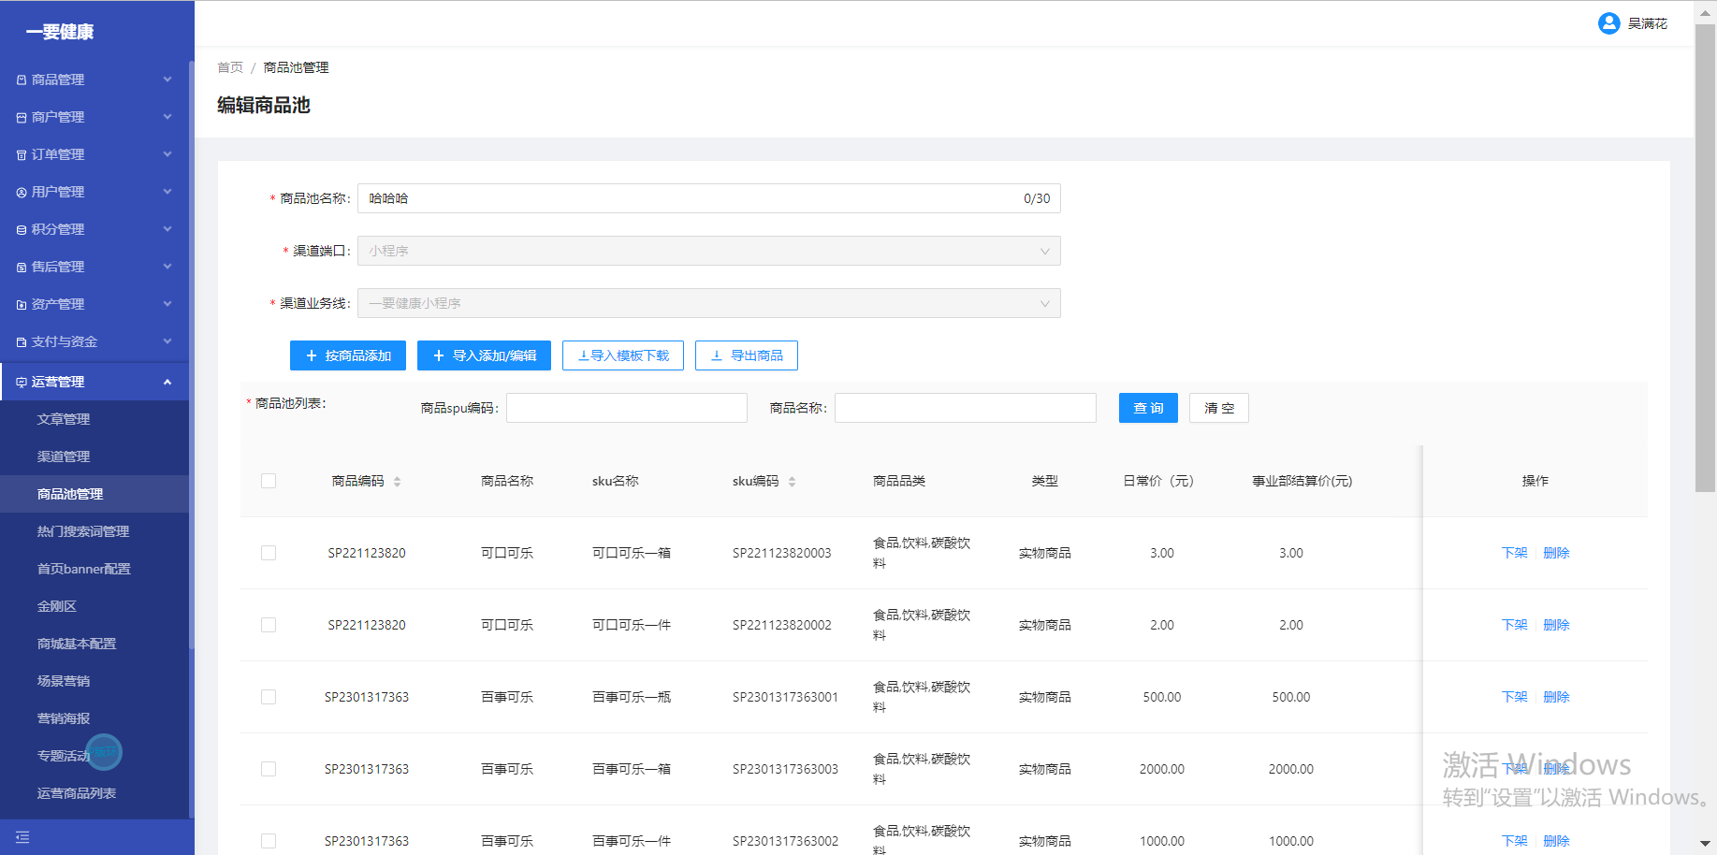Sort by sku编码 using its sort arrows

792,482
